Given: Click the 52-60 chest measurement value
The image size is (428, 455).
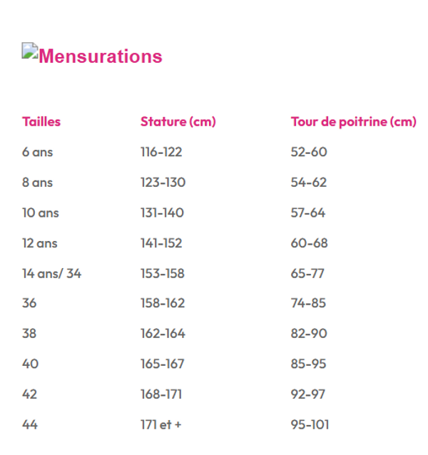Looking at the screenshot, I should coord(309,152).
